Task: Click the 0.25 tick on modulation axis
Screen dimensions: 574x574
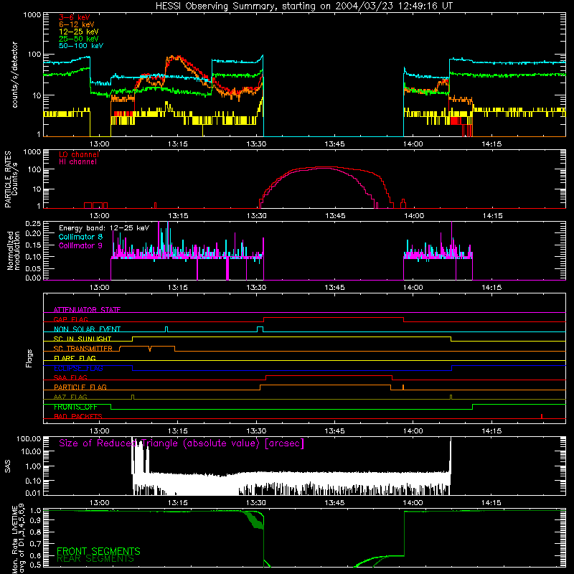Action: [33, 223]
